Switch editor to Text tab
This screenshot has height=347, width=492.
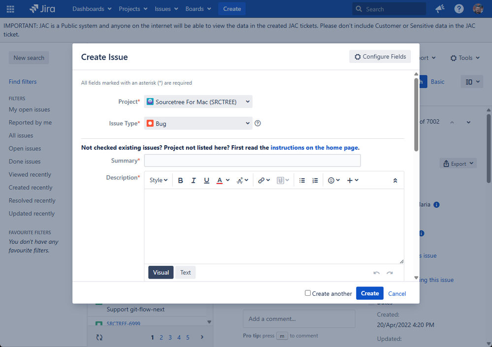point(186,272)
